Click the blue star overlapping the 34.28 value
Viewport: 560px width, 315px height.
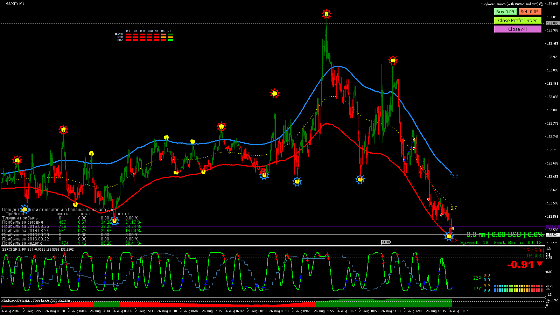tap(114, 220)
